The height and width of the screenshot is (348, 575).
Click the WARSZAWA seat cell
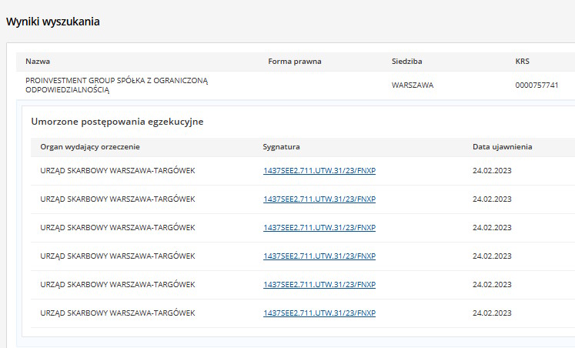click(x=413, y=85)
